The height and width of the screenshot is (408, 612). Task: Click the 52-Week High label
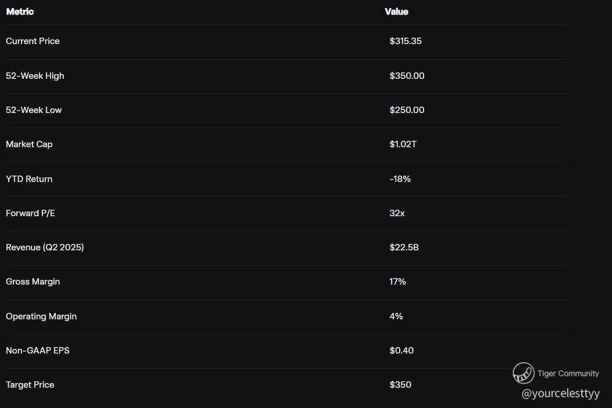tap(35, 76)
